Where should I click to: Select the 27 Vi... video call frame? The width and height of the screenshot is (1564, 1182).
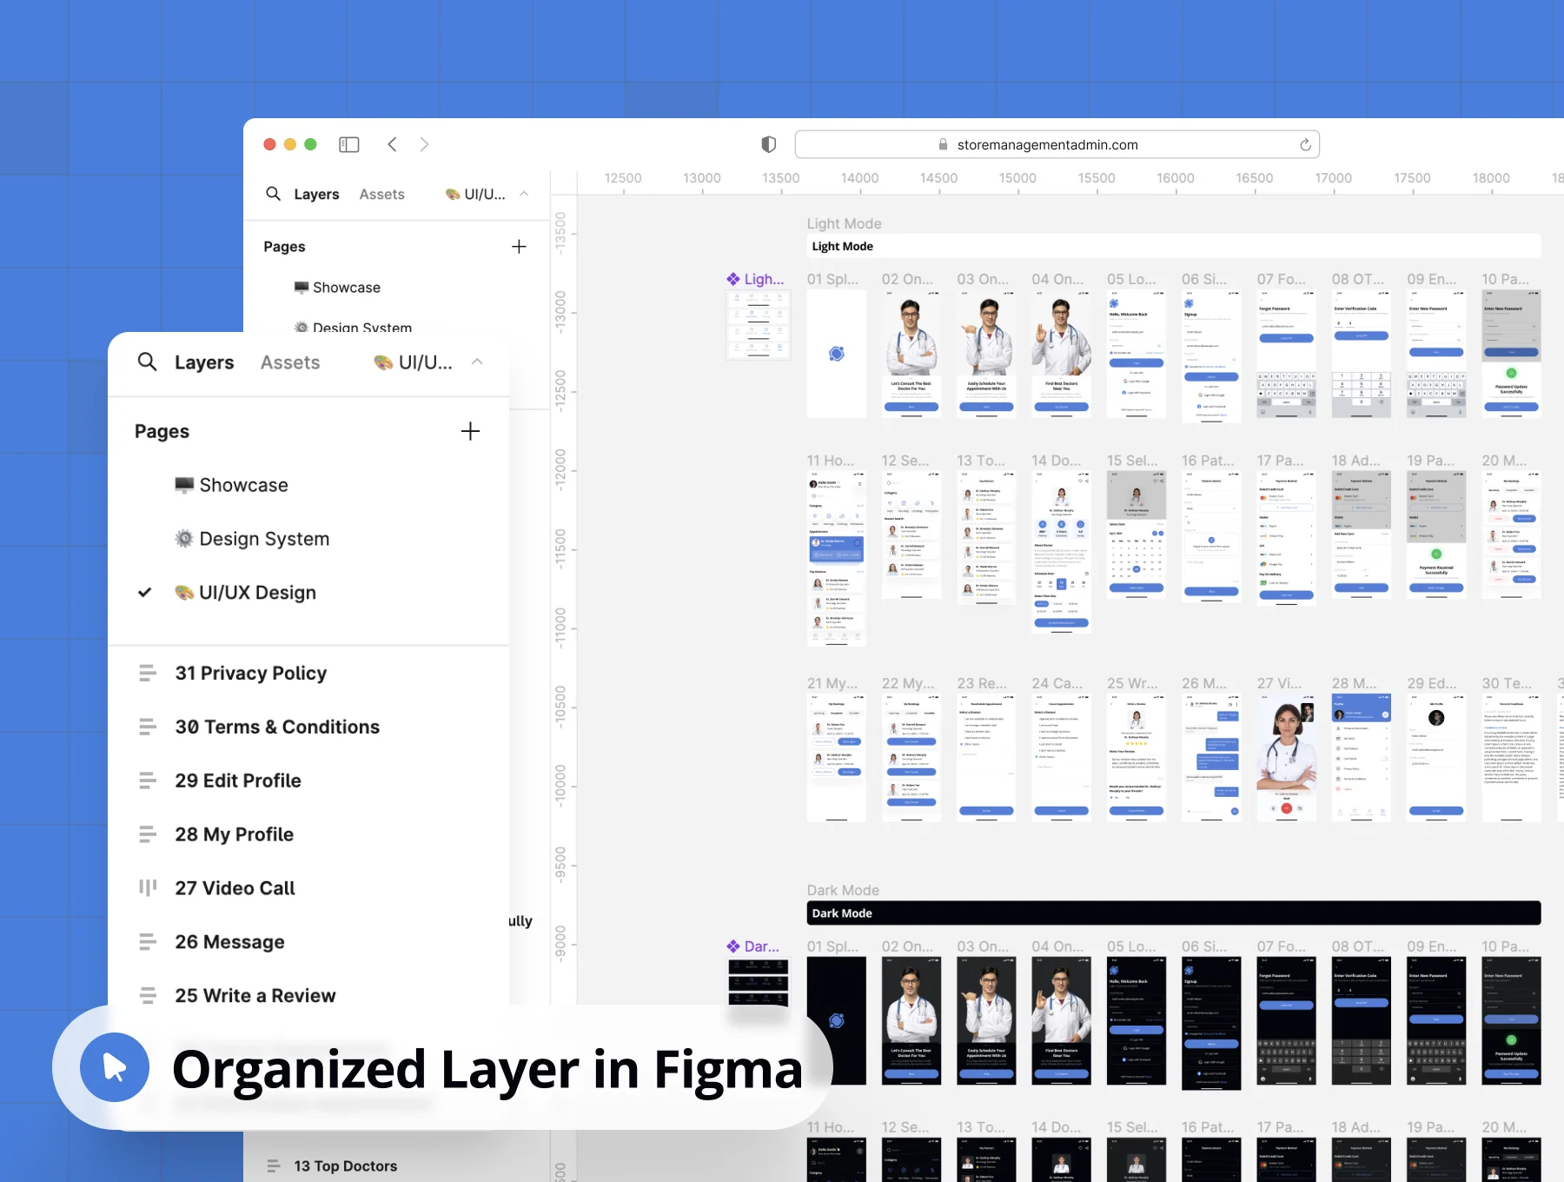[x=1287, y=758]
